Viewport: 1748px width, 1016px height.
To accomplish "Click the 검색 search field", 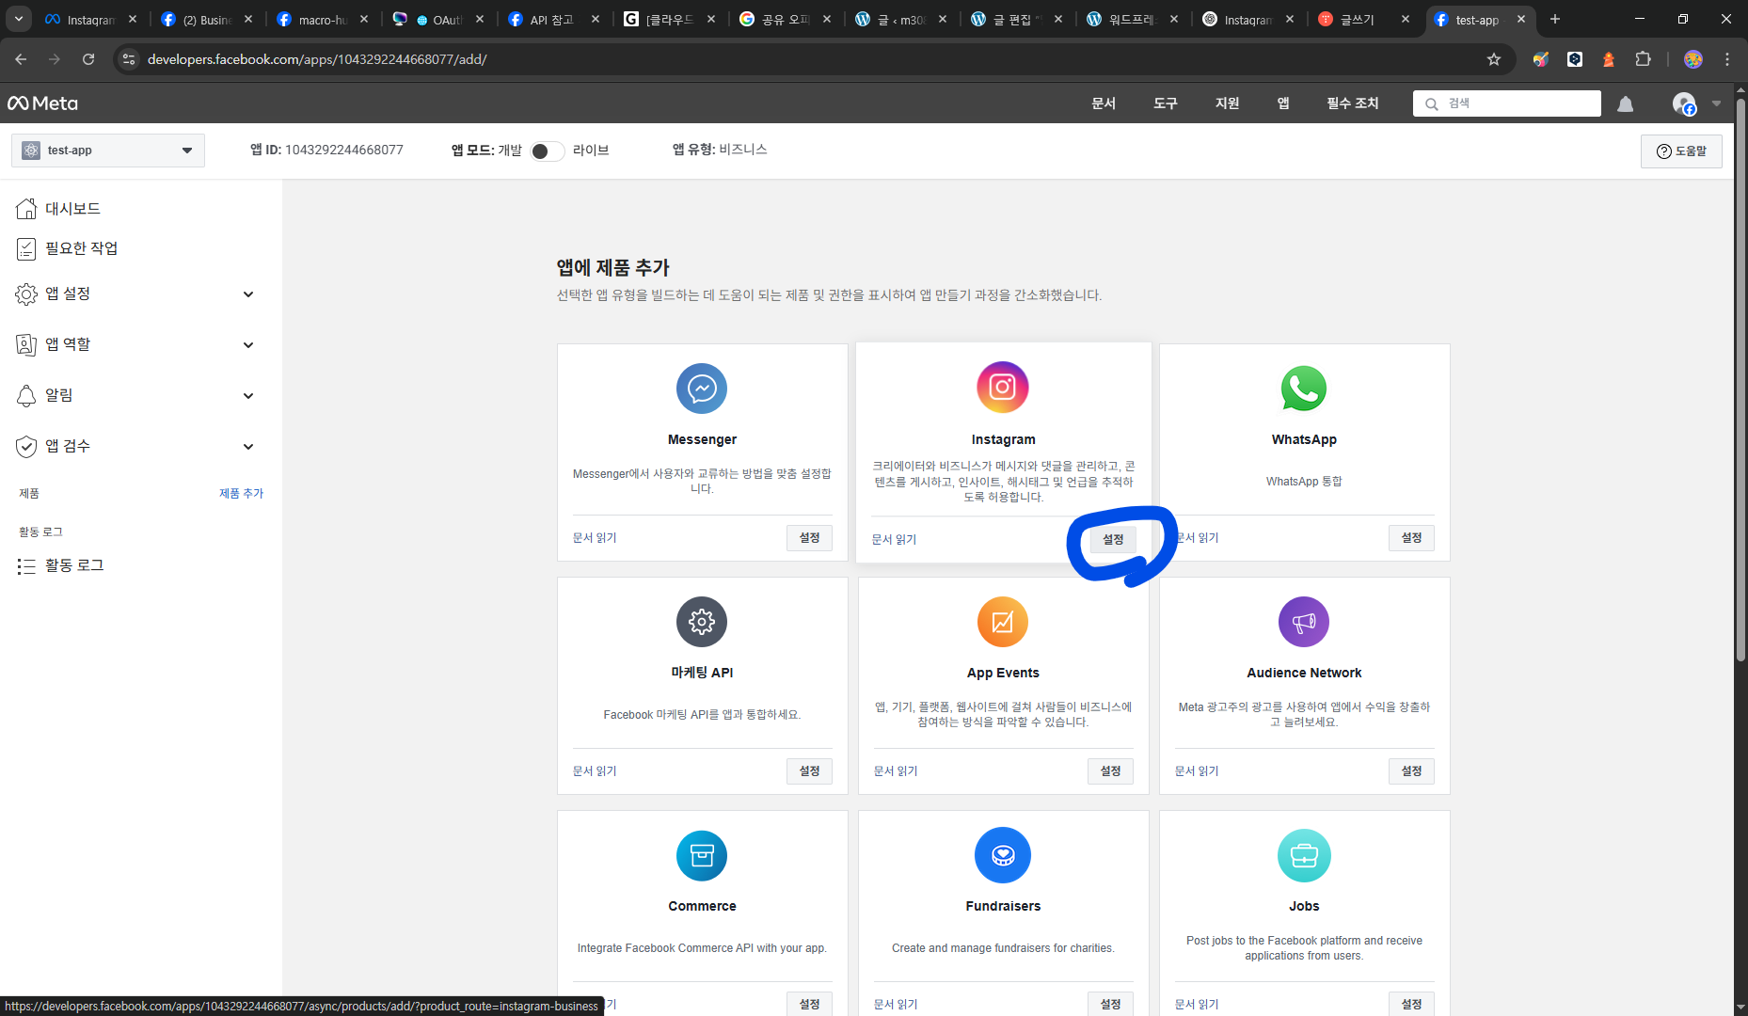I will (1507, 103).
